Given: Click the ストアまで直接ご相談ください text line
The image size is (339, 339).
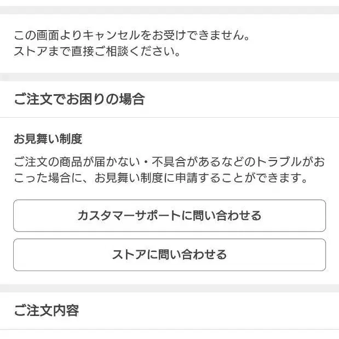Looking at the screenshot, I should pyautogui.click(x=97, y=51).
